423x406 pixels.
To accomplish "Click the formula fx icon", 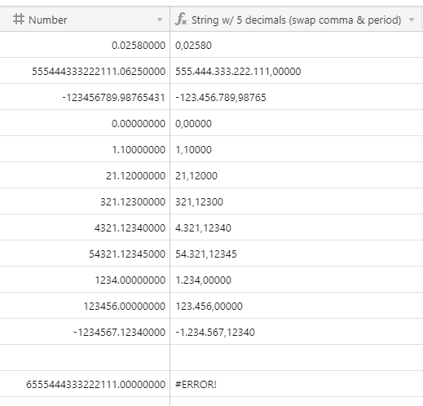I will 181,20.
